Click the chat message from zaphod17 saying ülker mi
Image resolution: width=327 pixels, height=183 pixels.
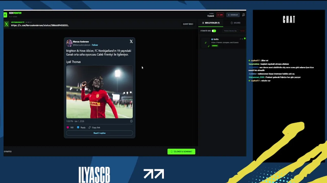click(x=258, y=60)
